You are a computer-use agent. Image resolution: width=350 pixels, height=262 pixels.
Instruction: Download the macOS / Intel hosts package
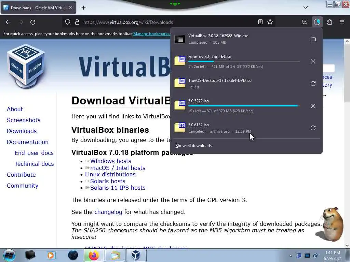[118, 168]
